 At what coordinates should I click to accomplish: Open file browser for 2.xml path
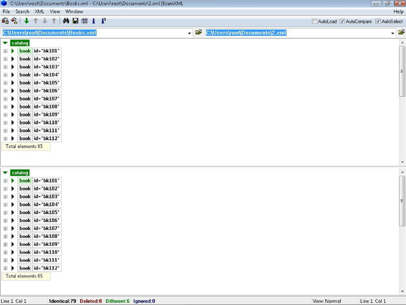401,33
